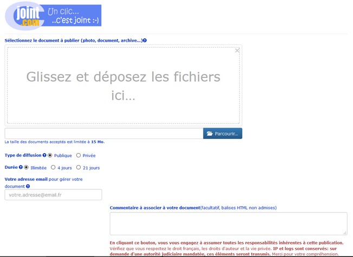Click the label "Sélectionnez le document à publier"
Screen dimensions: 353x257
tap(42, 41)
